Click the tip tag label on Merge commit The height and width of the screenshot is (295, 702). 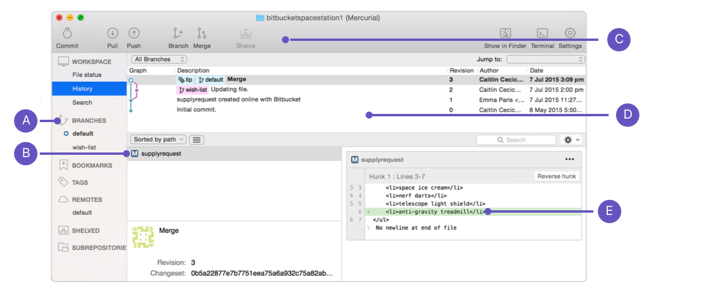point(185,79)
